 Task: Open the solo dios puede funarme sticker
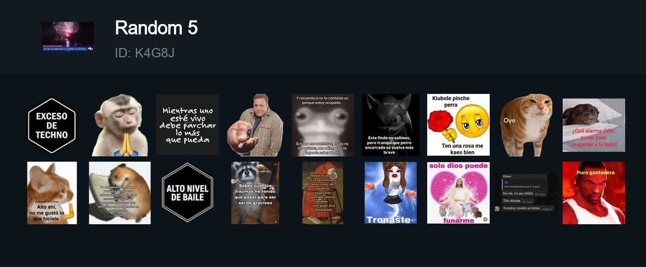point(458,193)
